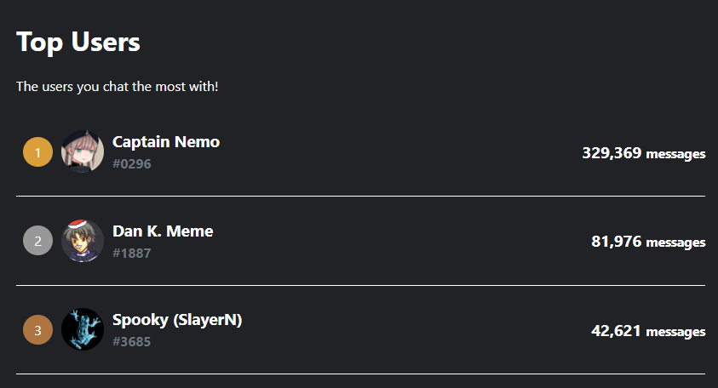
Task: Click Dan K. Meme's avatar with red hat
Action: click(x=83, y=241)
